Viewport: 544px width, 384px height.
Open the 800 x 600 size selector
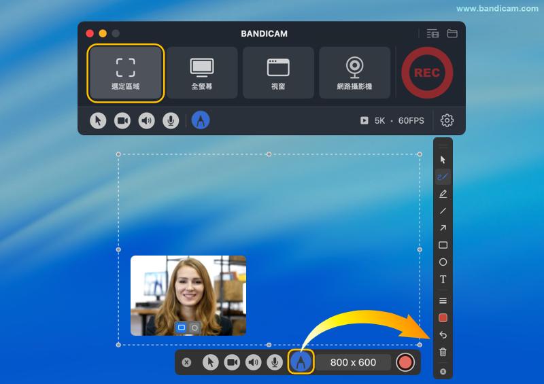click(353, 362)
